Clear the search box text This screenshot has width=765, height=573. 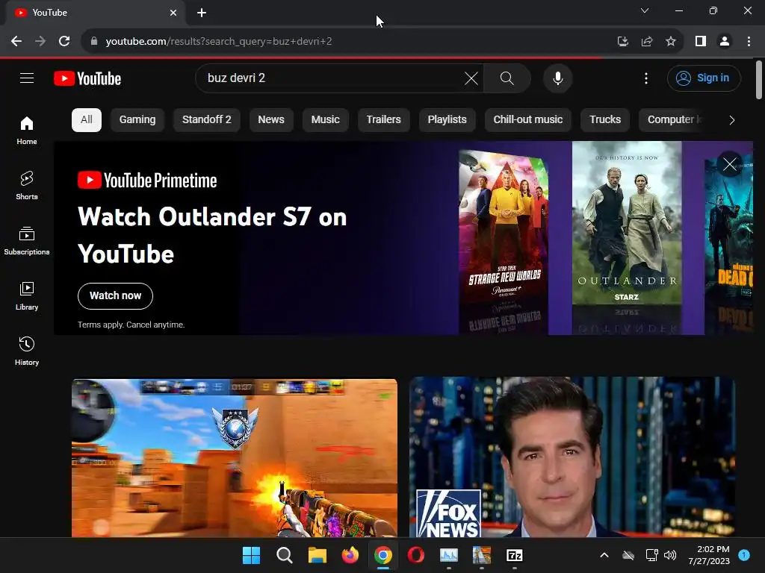471,78
